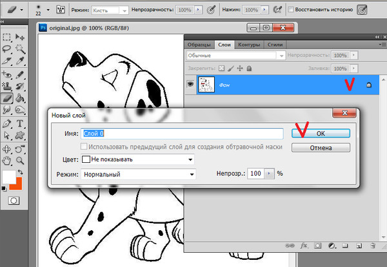This screenshot has width=387, height=267.
Task: Select the History Brush tool
Action: coord(20,86)
